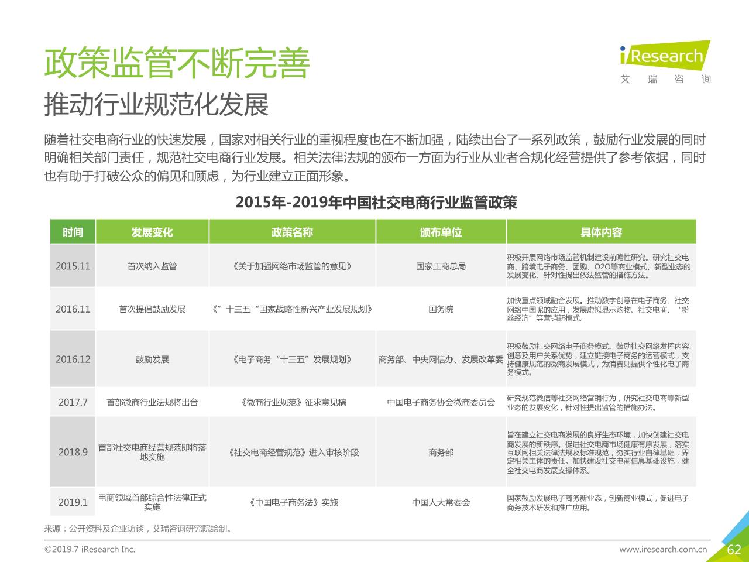Click the 2018.9 policy details text
Viewport: 749px width, 562px height.
click(x=597, y=452)
